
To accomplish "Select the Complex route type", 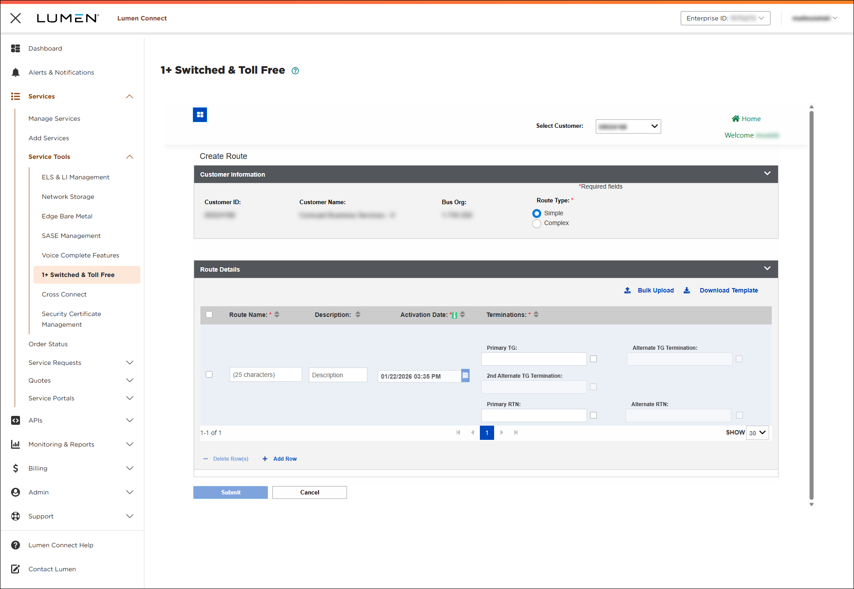I will pyautogui.click(x=537, y=224).
